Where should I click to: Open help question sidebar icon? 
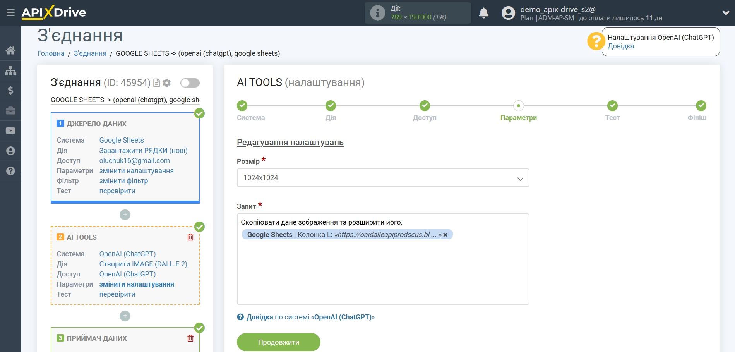coord(10,171)
